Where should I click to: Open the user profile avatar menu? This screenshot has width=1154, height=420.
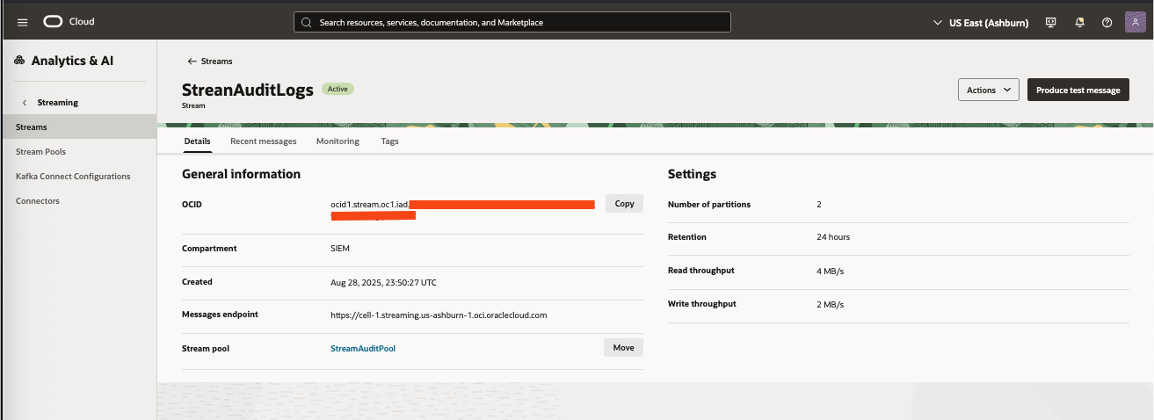click(1136, 22)
